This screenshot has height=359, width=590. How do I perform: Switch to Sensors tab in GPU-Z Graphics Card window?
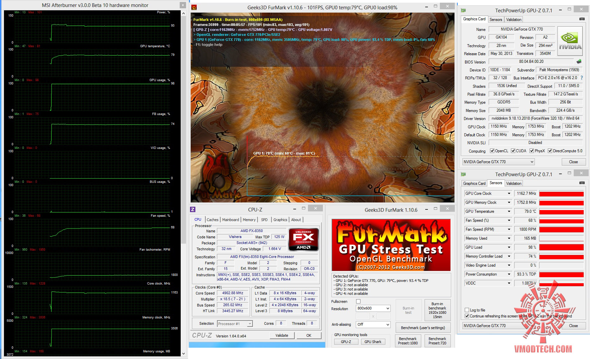click(x=496, y=20)
